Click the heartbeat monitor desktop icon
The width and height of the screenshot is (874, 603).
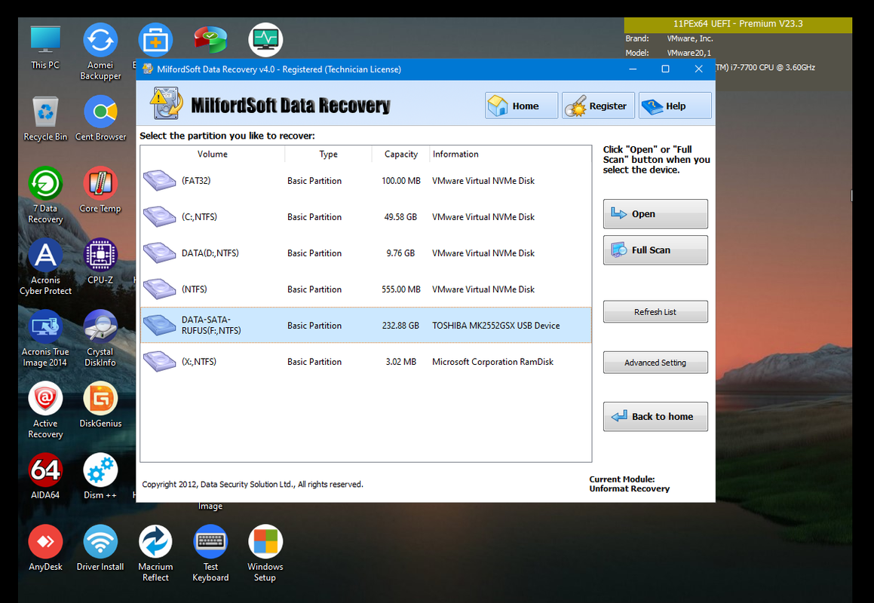click(265, 39)
